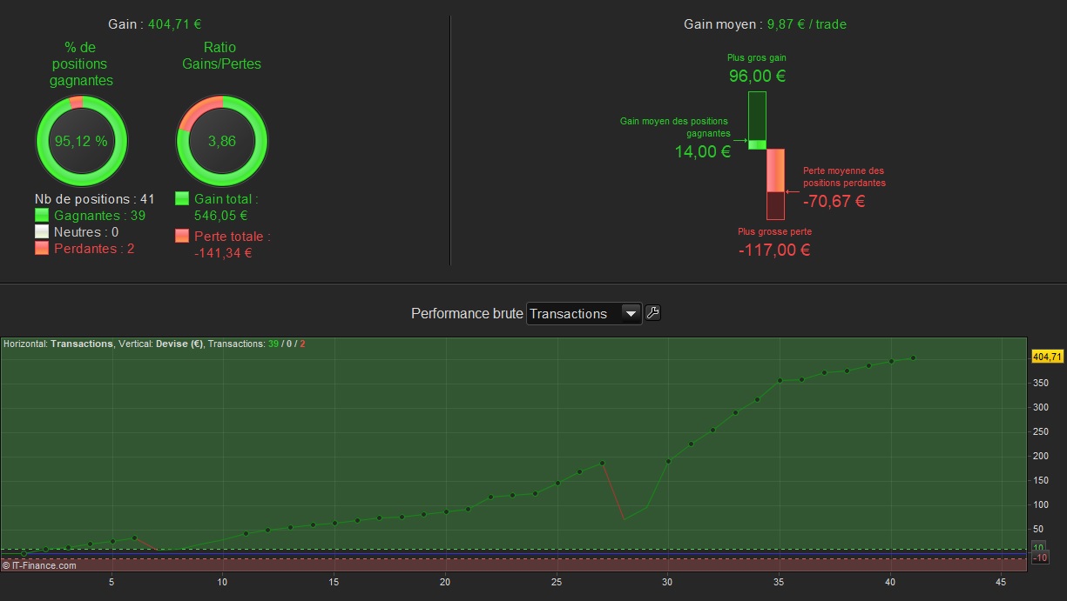Click the -141,34 € total loss value

[223, 253]
